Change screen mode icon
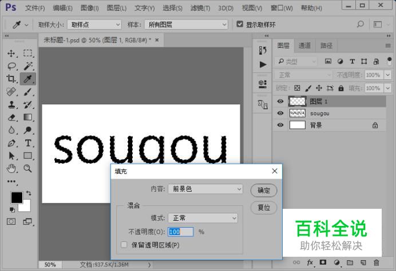396x271 pixels. 27,221
